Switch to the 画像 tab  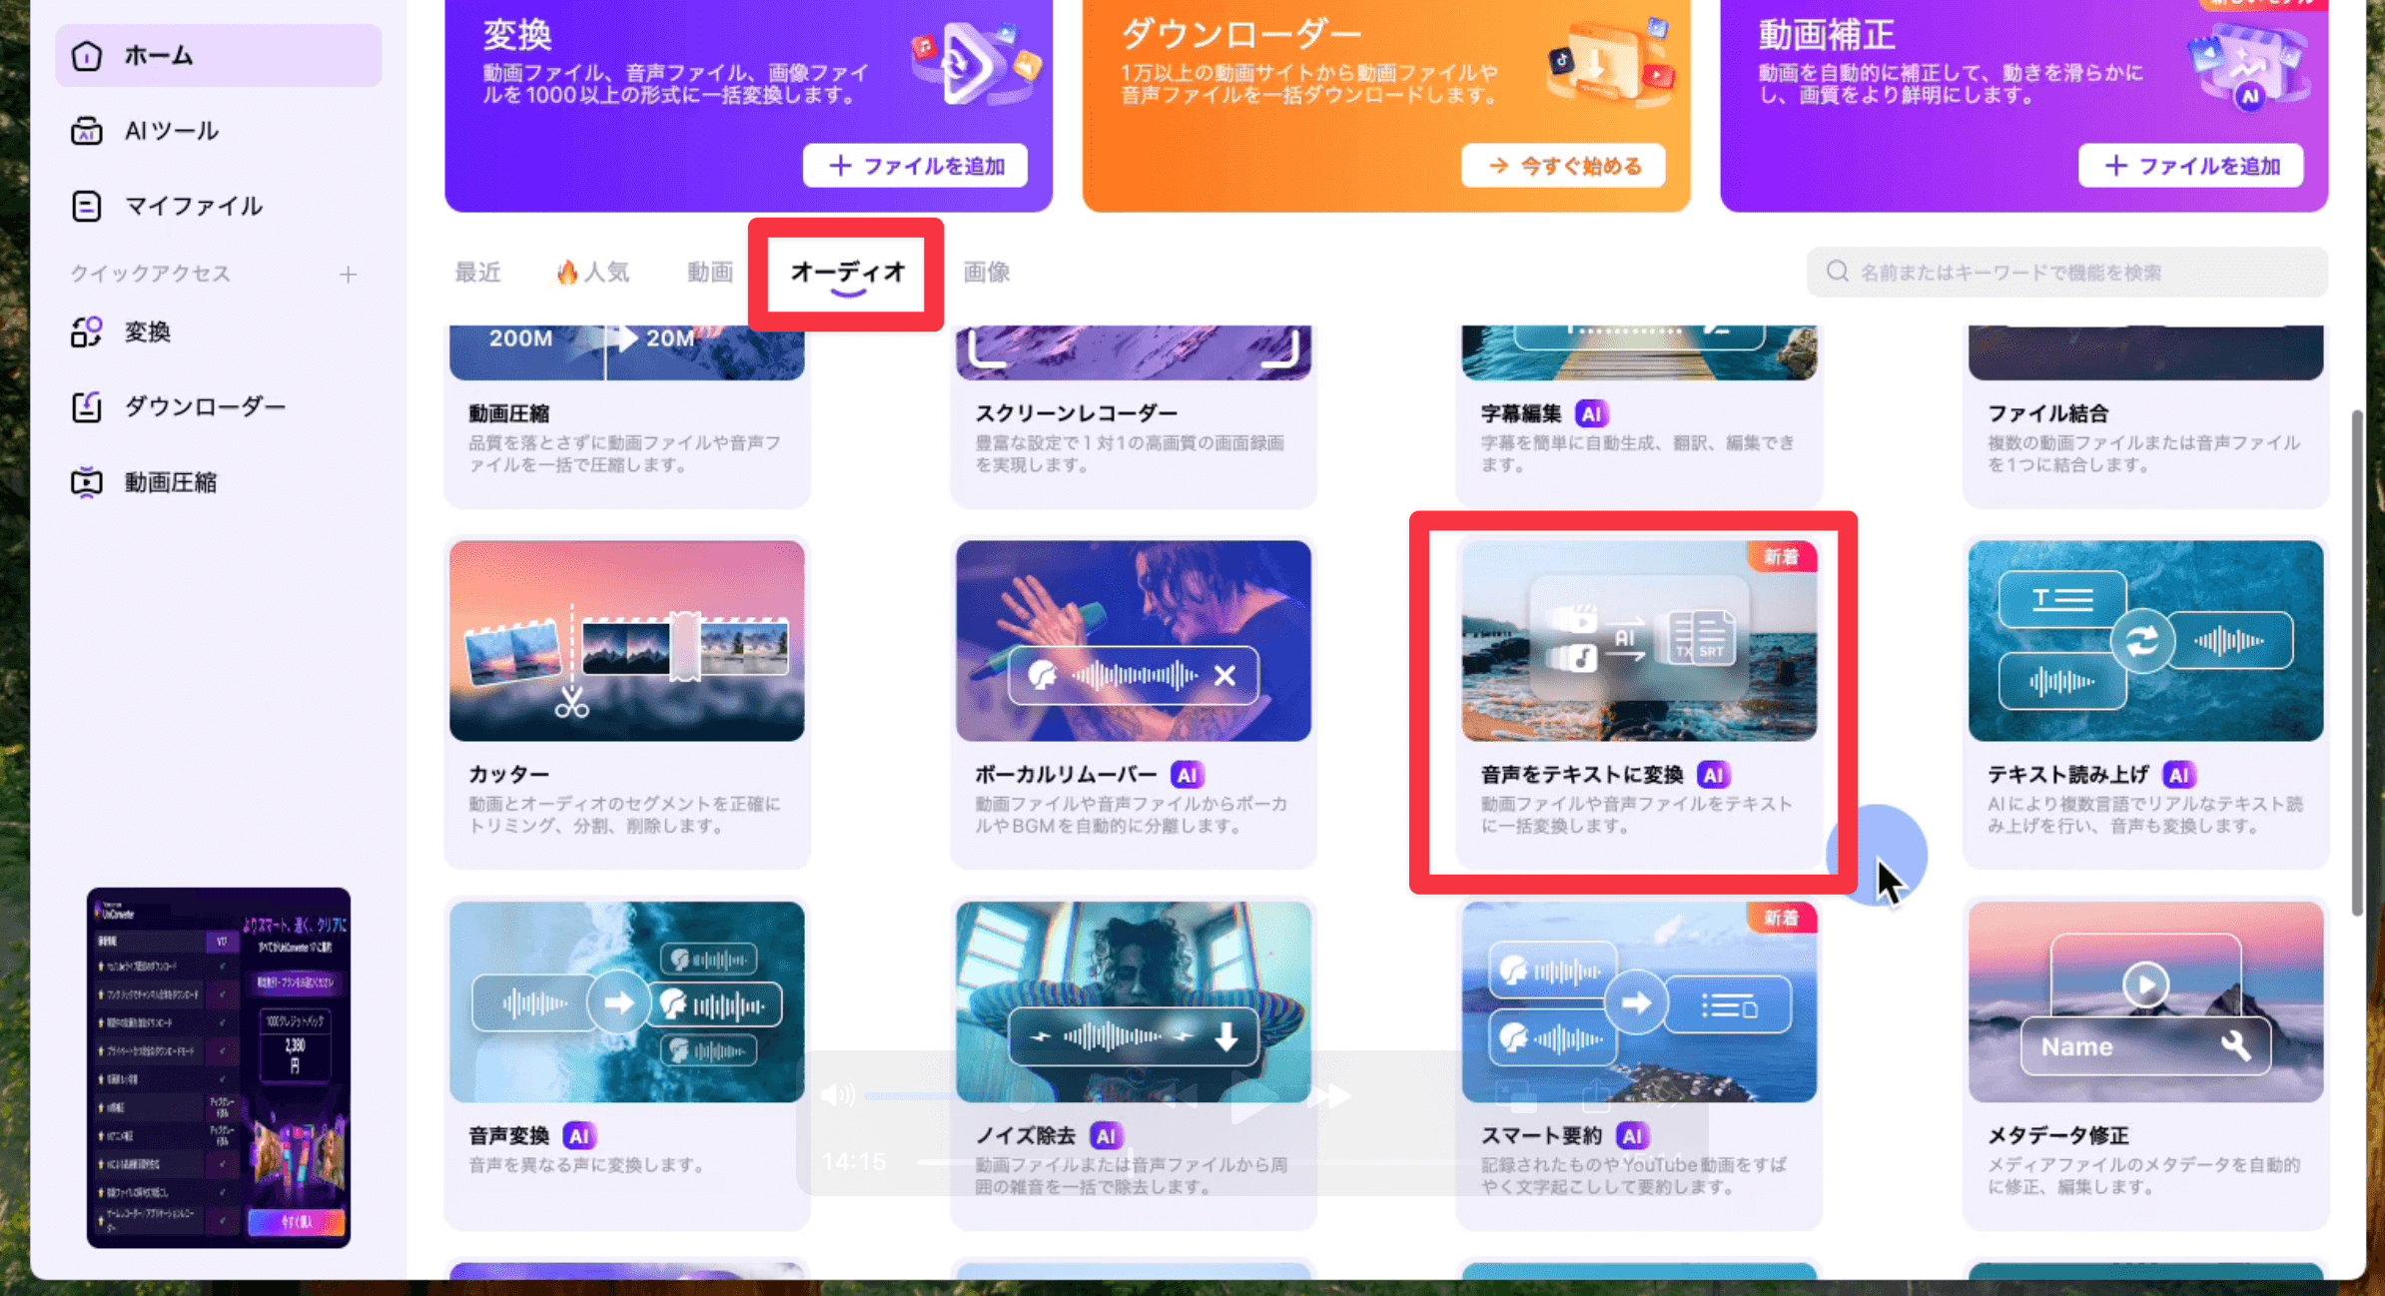pos(985,272)
